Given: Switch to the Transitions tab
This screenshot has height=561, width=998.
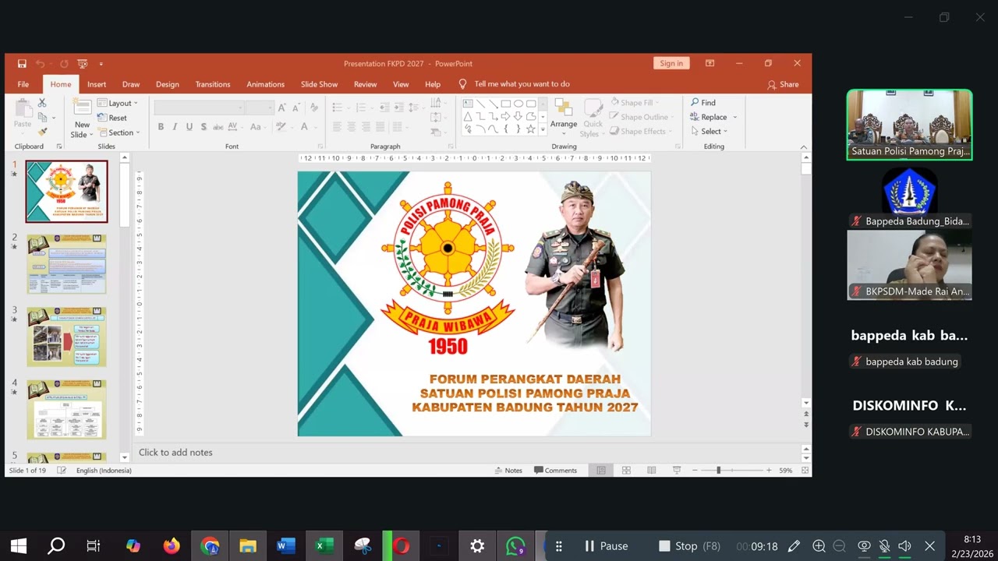Looking at the screenshot, I should [213, 84].
